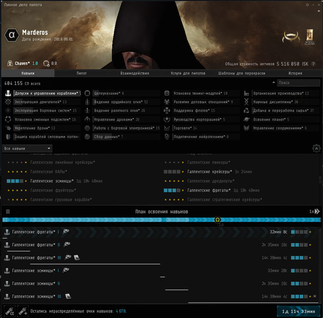Click the Поиск skill search field
Viewport: 323px width, 318px height.
tap(299, 83)
